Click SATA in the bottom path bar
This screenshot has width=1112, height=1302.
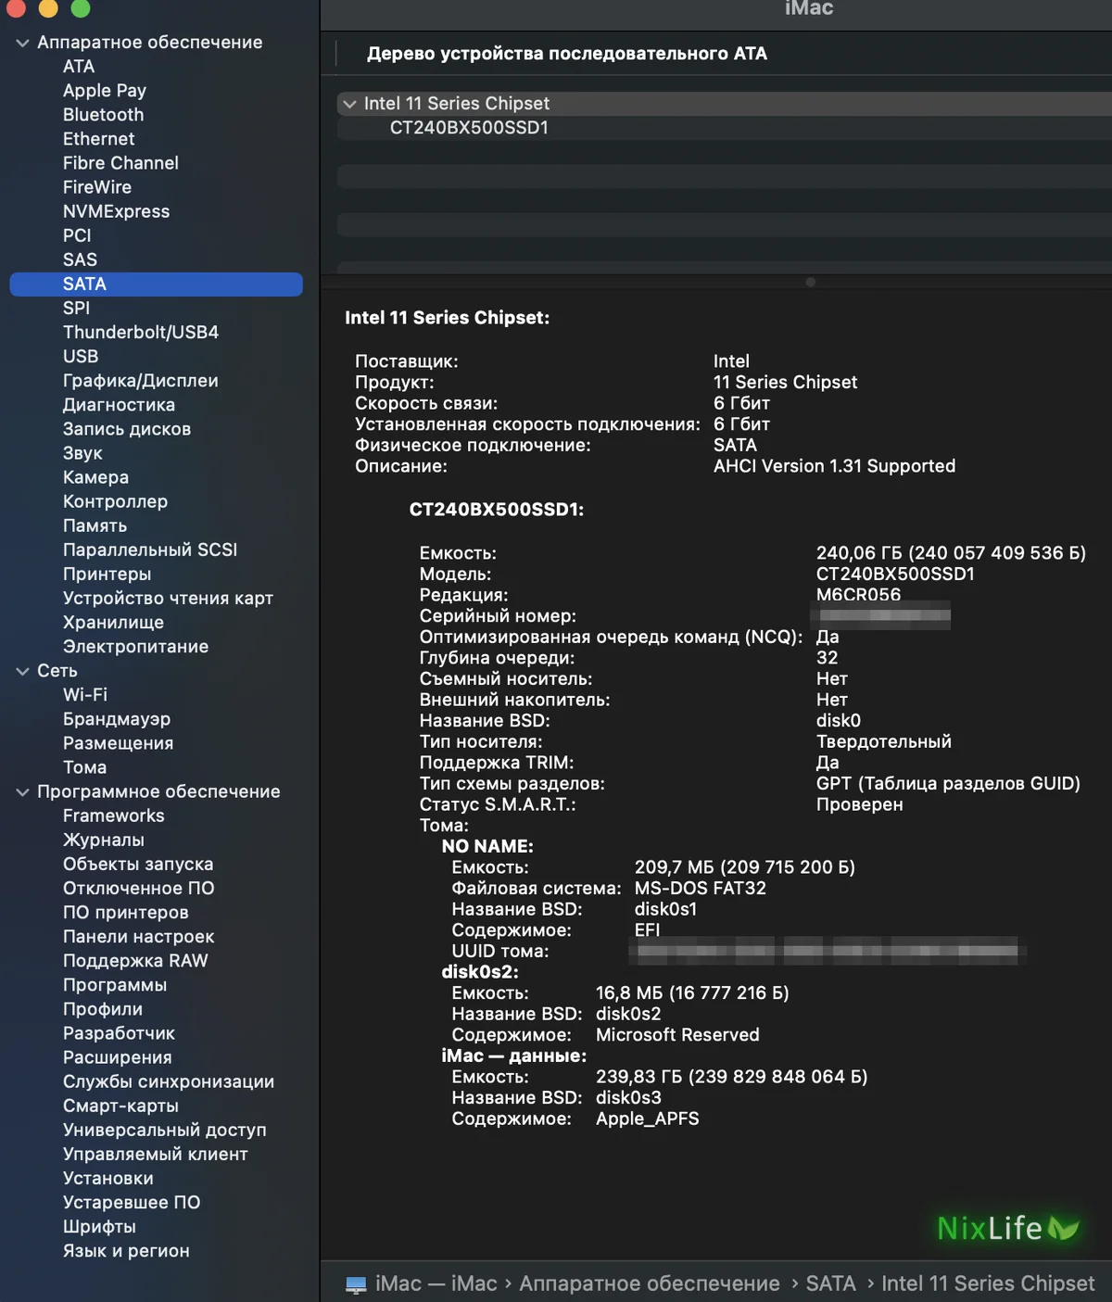(x=830, y=1283)
